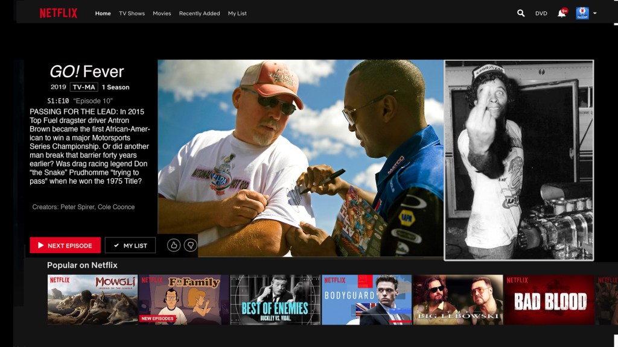
Task: Open the notifications bell
Action: pyautogui.click(x=561, y=13)
